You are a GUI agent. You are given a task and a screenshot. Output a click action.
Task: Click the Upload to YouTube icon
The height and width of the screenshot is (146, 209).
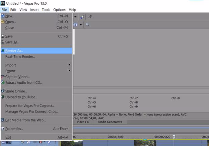click(x=3, y=97)
